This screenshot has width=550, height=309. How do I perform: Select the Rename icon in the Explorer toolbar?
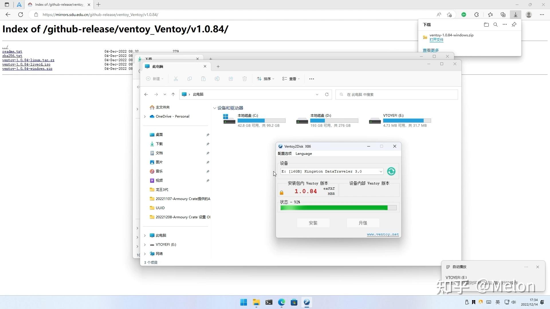click(217, 79)
